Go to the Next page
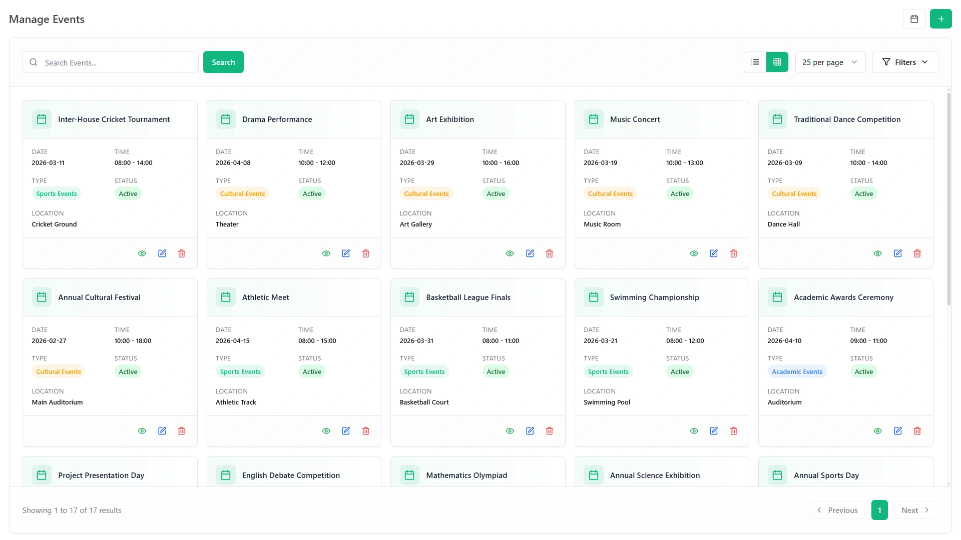 916,510
